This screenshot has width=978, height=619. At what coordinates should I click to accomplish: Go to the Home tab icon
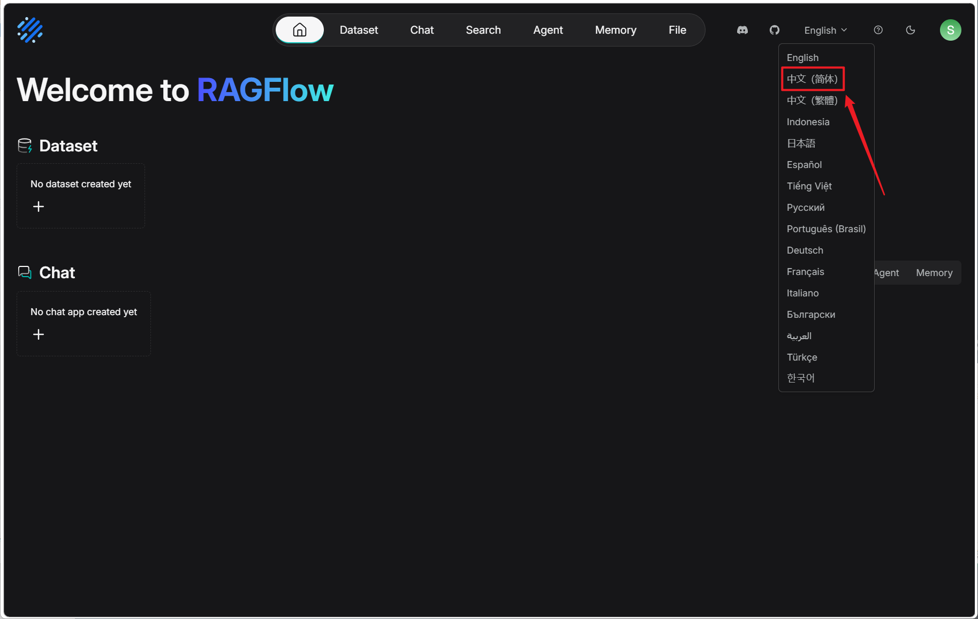click(x=300, y=30)
